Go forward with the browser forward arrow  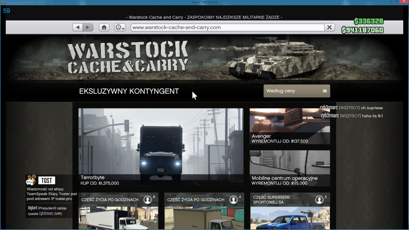pos(88,27)
